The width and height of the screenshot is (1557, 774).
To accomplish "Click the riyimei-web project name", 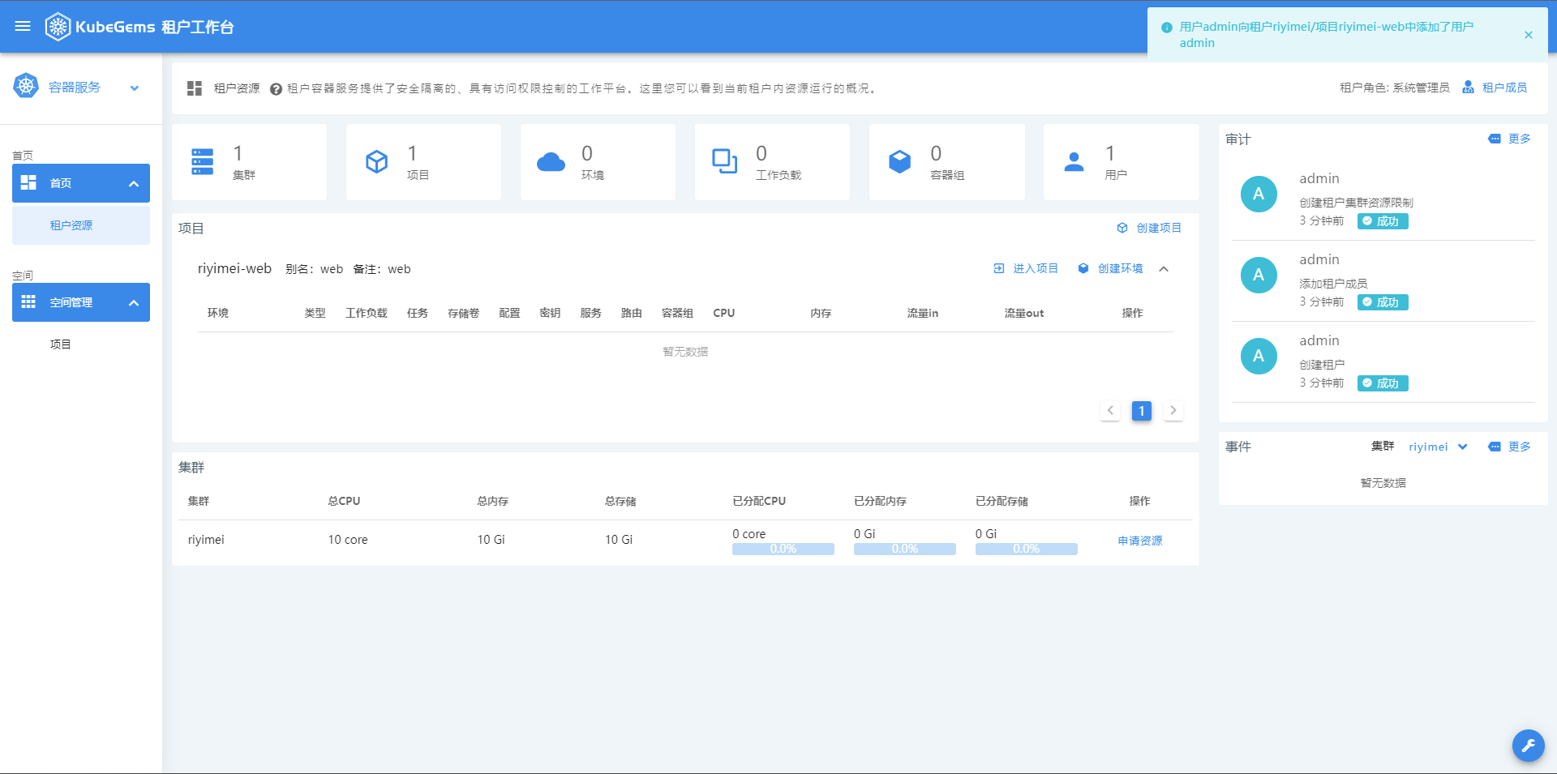I will click(234, 268).
